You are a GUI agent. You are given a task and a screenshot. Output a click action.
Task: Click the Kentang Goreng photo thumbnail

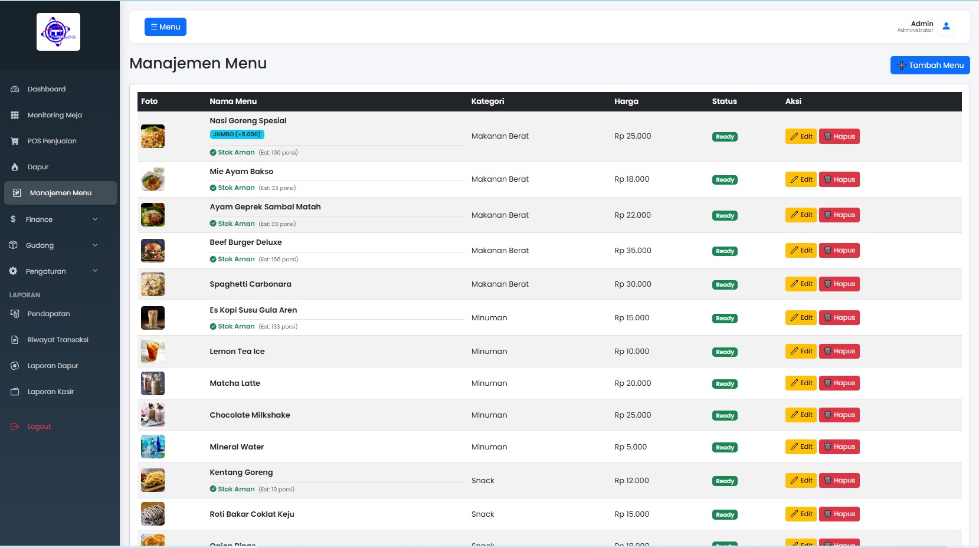153,480
